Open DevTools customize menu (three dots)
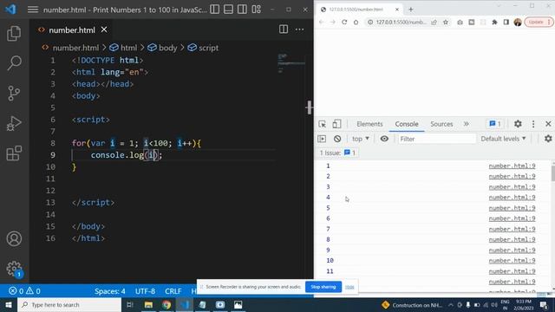 click(x=533, y=124)
